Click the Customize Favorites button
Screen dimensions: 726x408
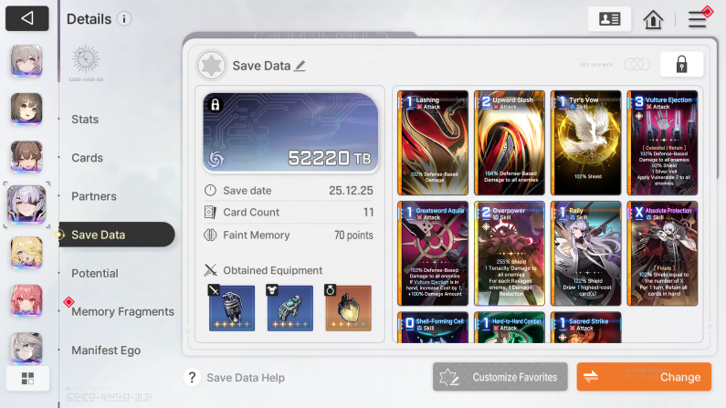click(x=500, y=377)
